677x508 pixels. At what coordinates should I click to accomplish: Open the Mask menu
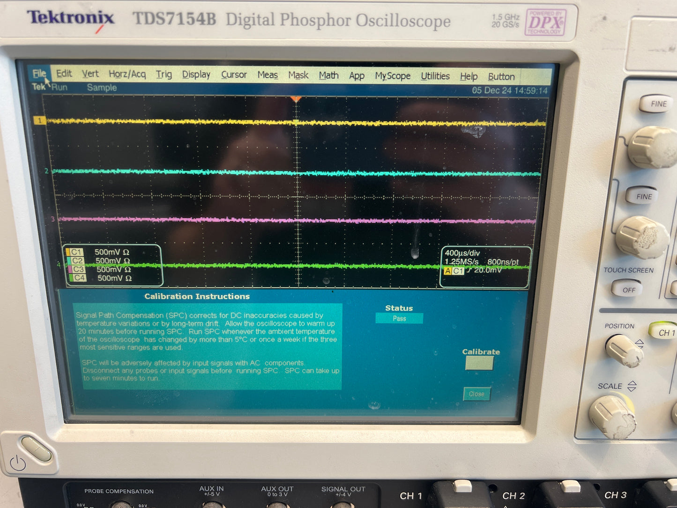coord(298,75)
